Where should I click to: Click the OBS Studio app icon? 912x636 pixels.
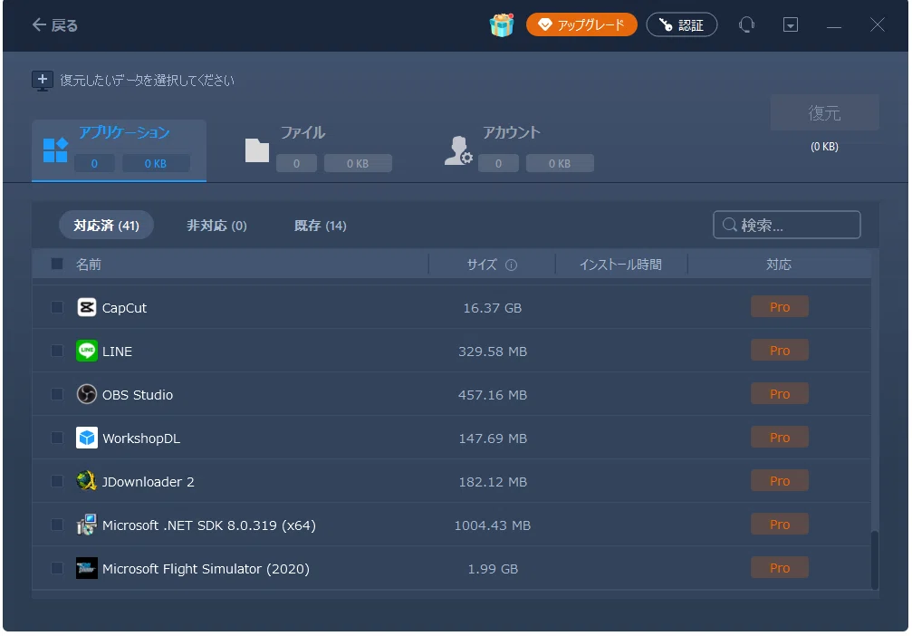coord(87,394)
